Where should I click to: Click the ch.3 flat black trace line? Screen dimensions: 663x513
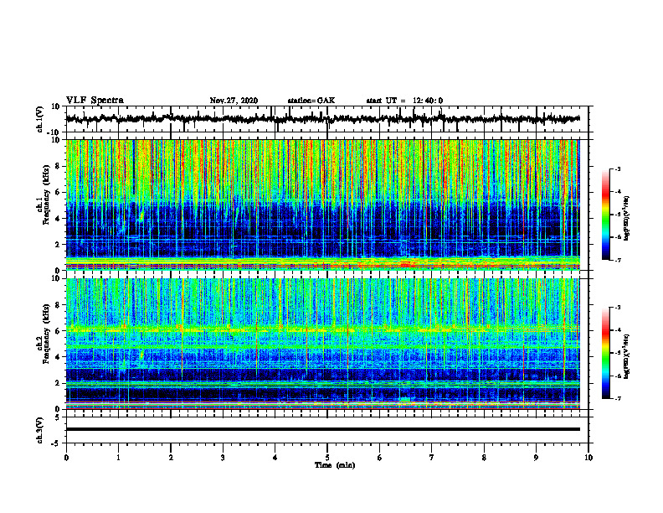(x=322, y=429)
